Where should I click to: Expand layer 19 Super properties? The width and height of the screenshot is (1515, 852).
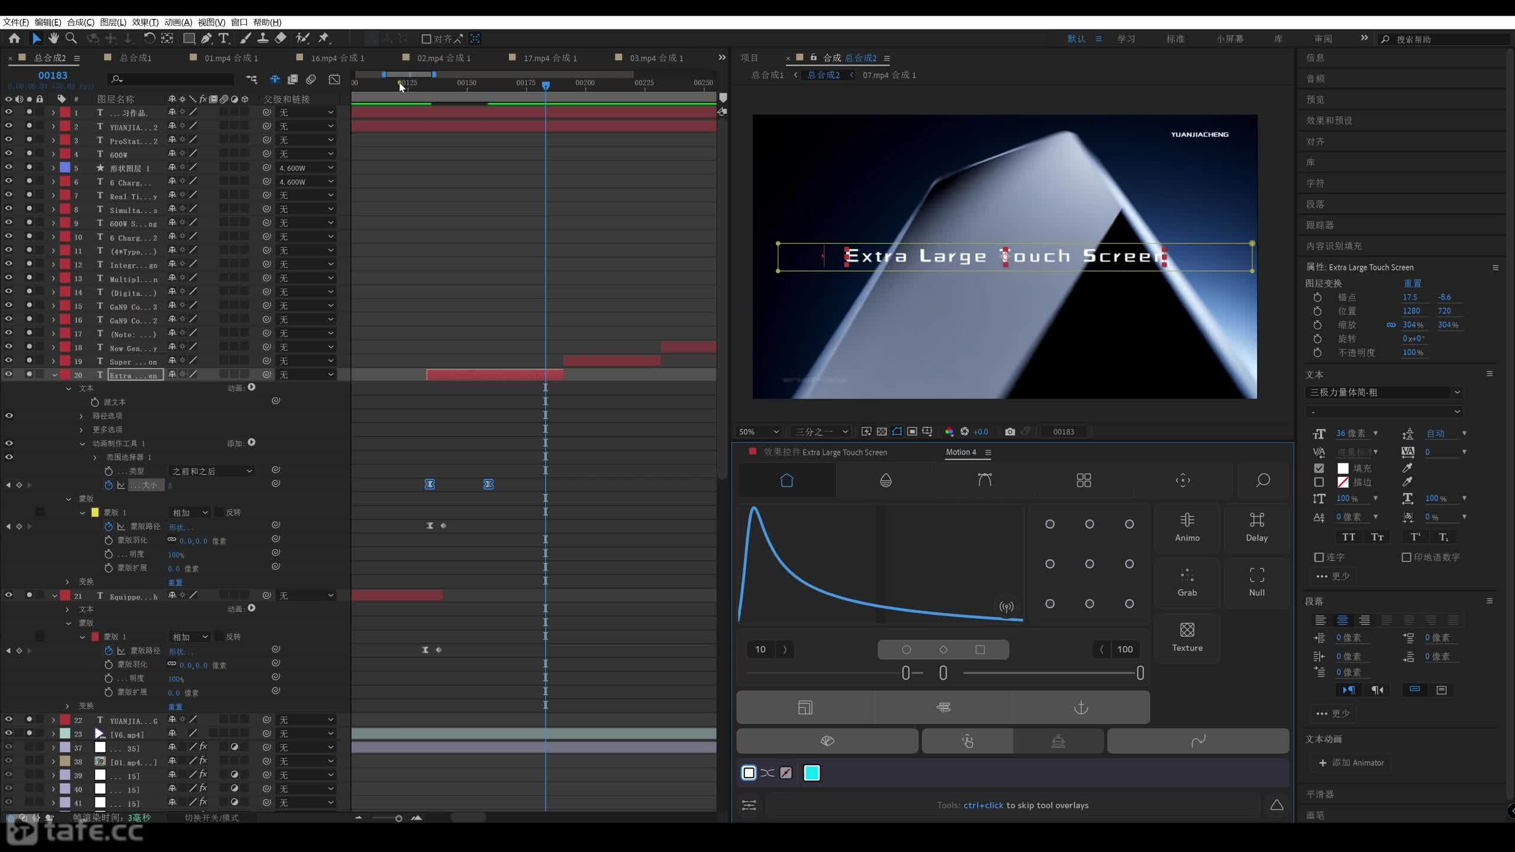[54, 361]
